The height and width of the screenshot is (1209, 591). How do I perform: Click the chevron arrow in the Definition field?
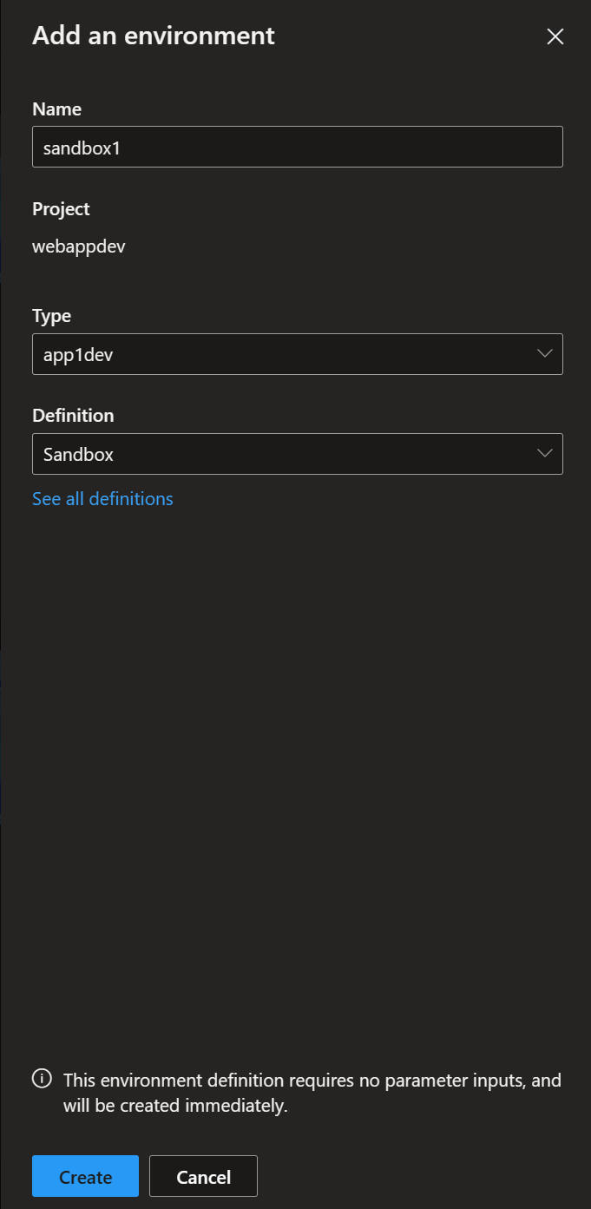click(x=545, y=453)
